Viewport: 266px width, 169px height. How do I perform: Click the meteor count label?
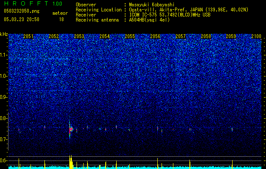click(x=60, y=13)
